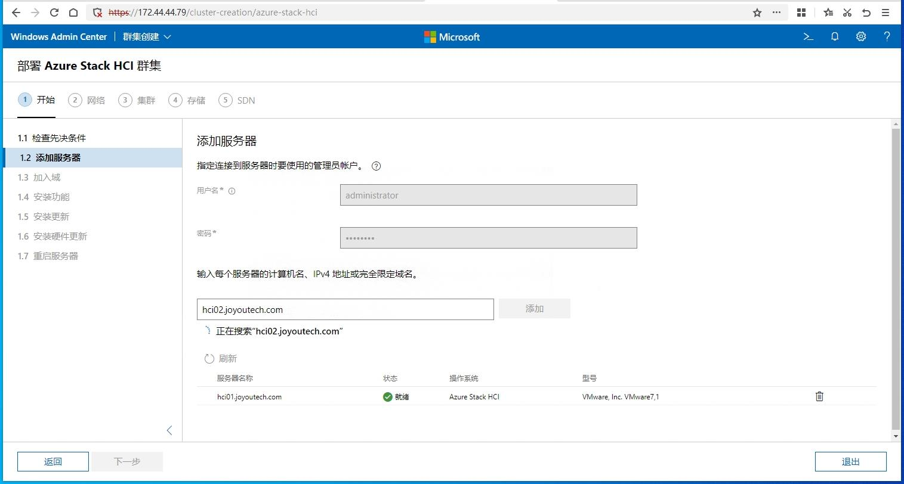The width and height of the screenshot is (904, 484).
Task: Click the Ready status for hci01
Action: point(396,397)
